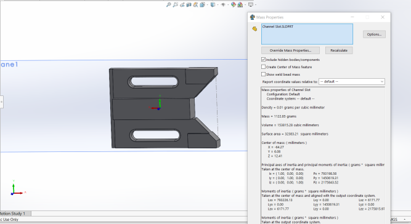Enable Show weld bead mass checkbox

[264, 74]
